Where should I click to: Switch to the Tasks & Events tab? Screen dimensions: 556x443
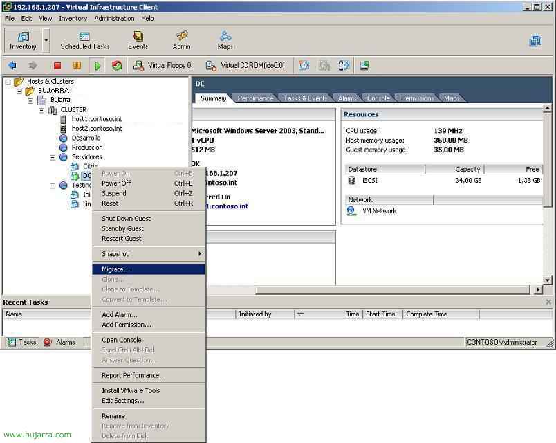[x=305, y=98]
